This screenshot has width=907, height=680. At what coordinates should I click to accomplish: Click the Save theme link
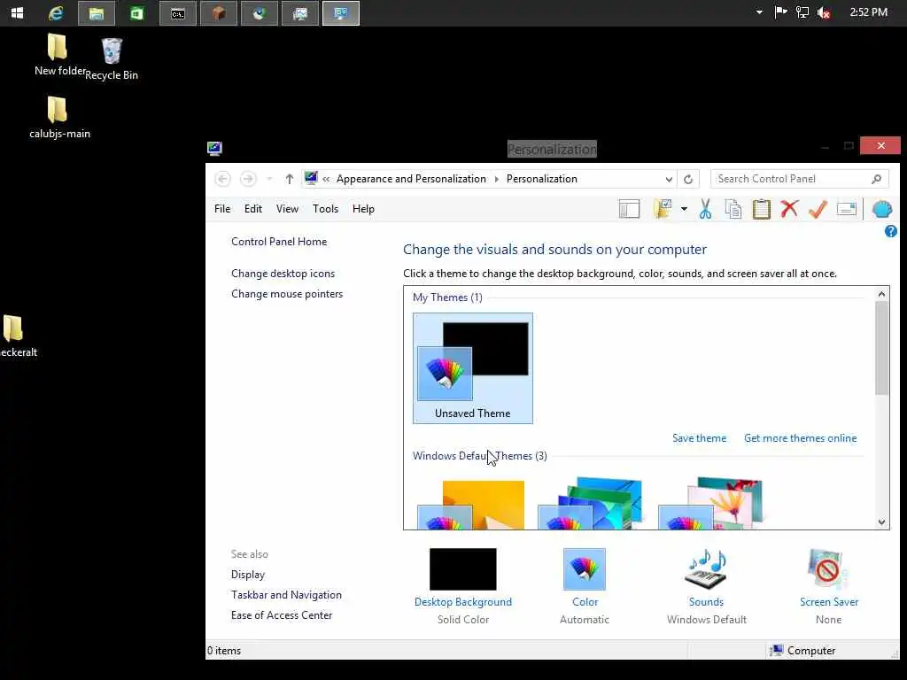click(699, 438)
